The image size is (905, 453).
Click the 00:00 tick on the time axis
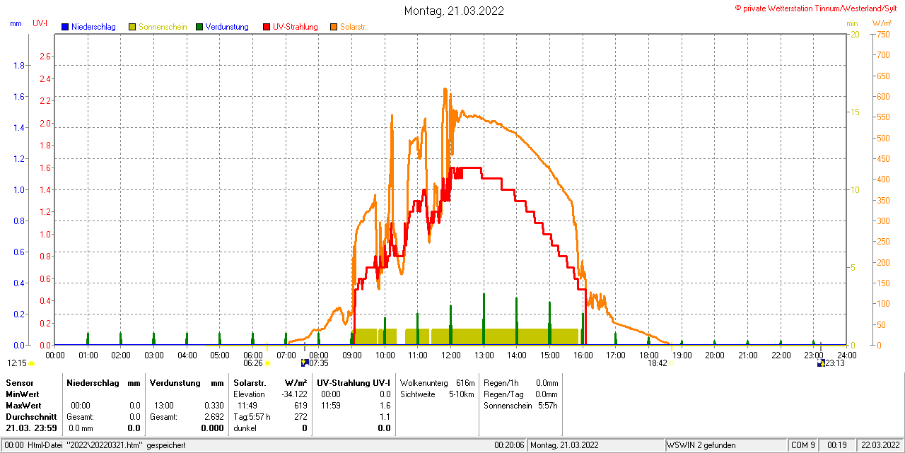tap(55, 355)
